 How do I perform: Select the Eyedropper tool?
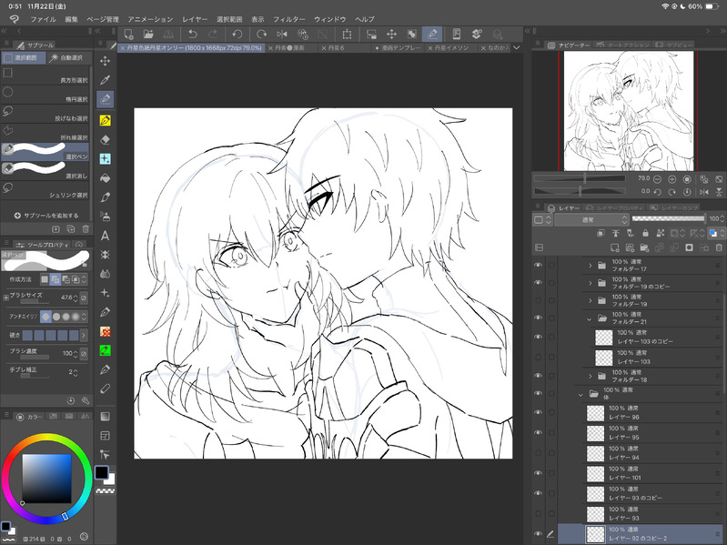click(105, 80)
